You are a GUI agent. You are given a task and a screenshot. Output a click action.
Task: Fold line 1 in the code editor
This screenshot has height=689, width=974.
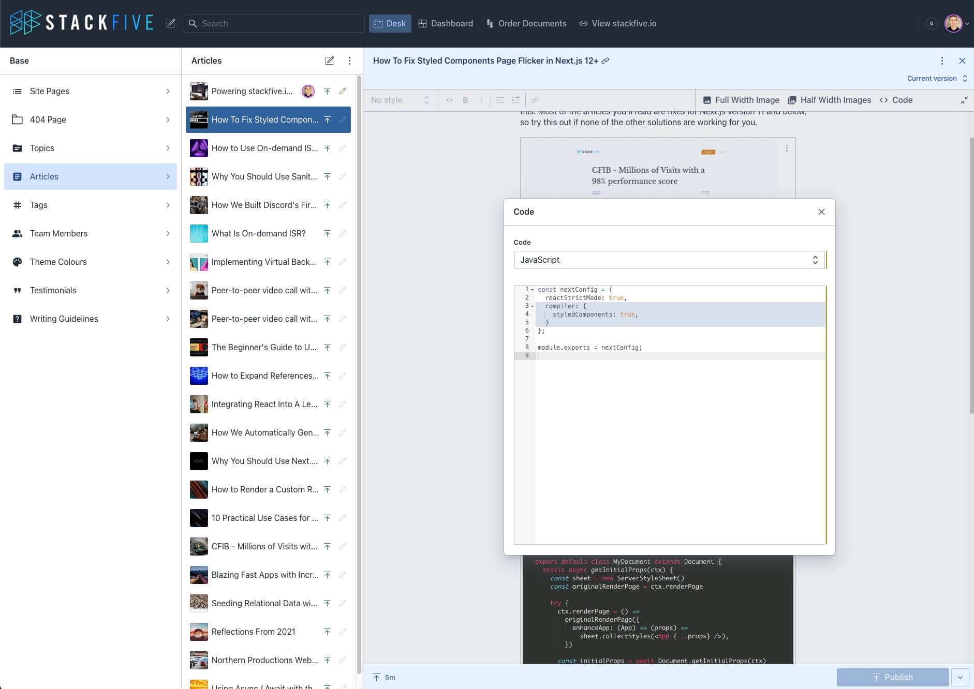click(x=533, y=290)
